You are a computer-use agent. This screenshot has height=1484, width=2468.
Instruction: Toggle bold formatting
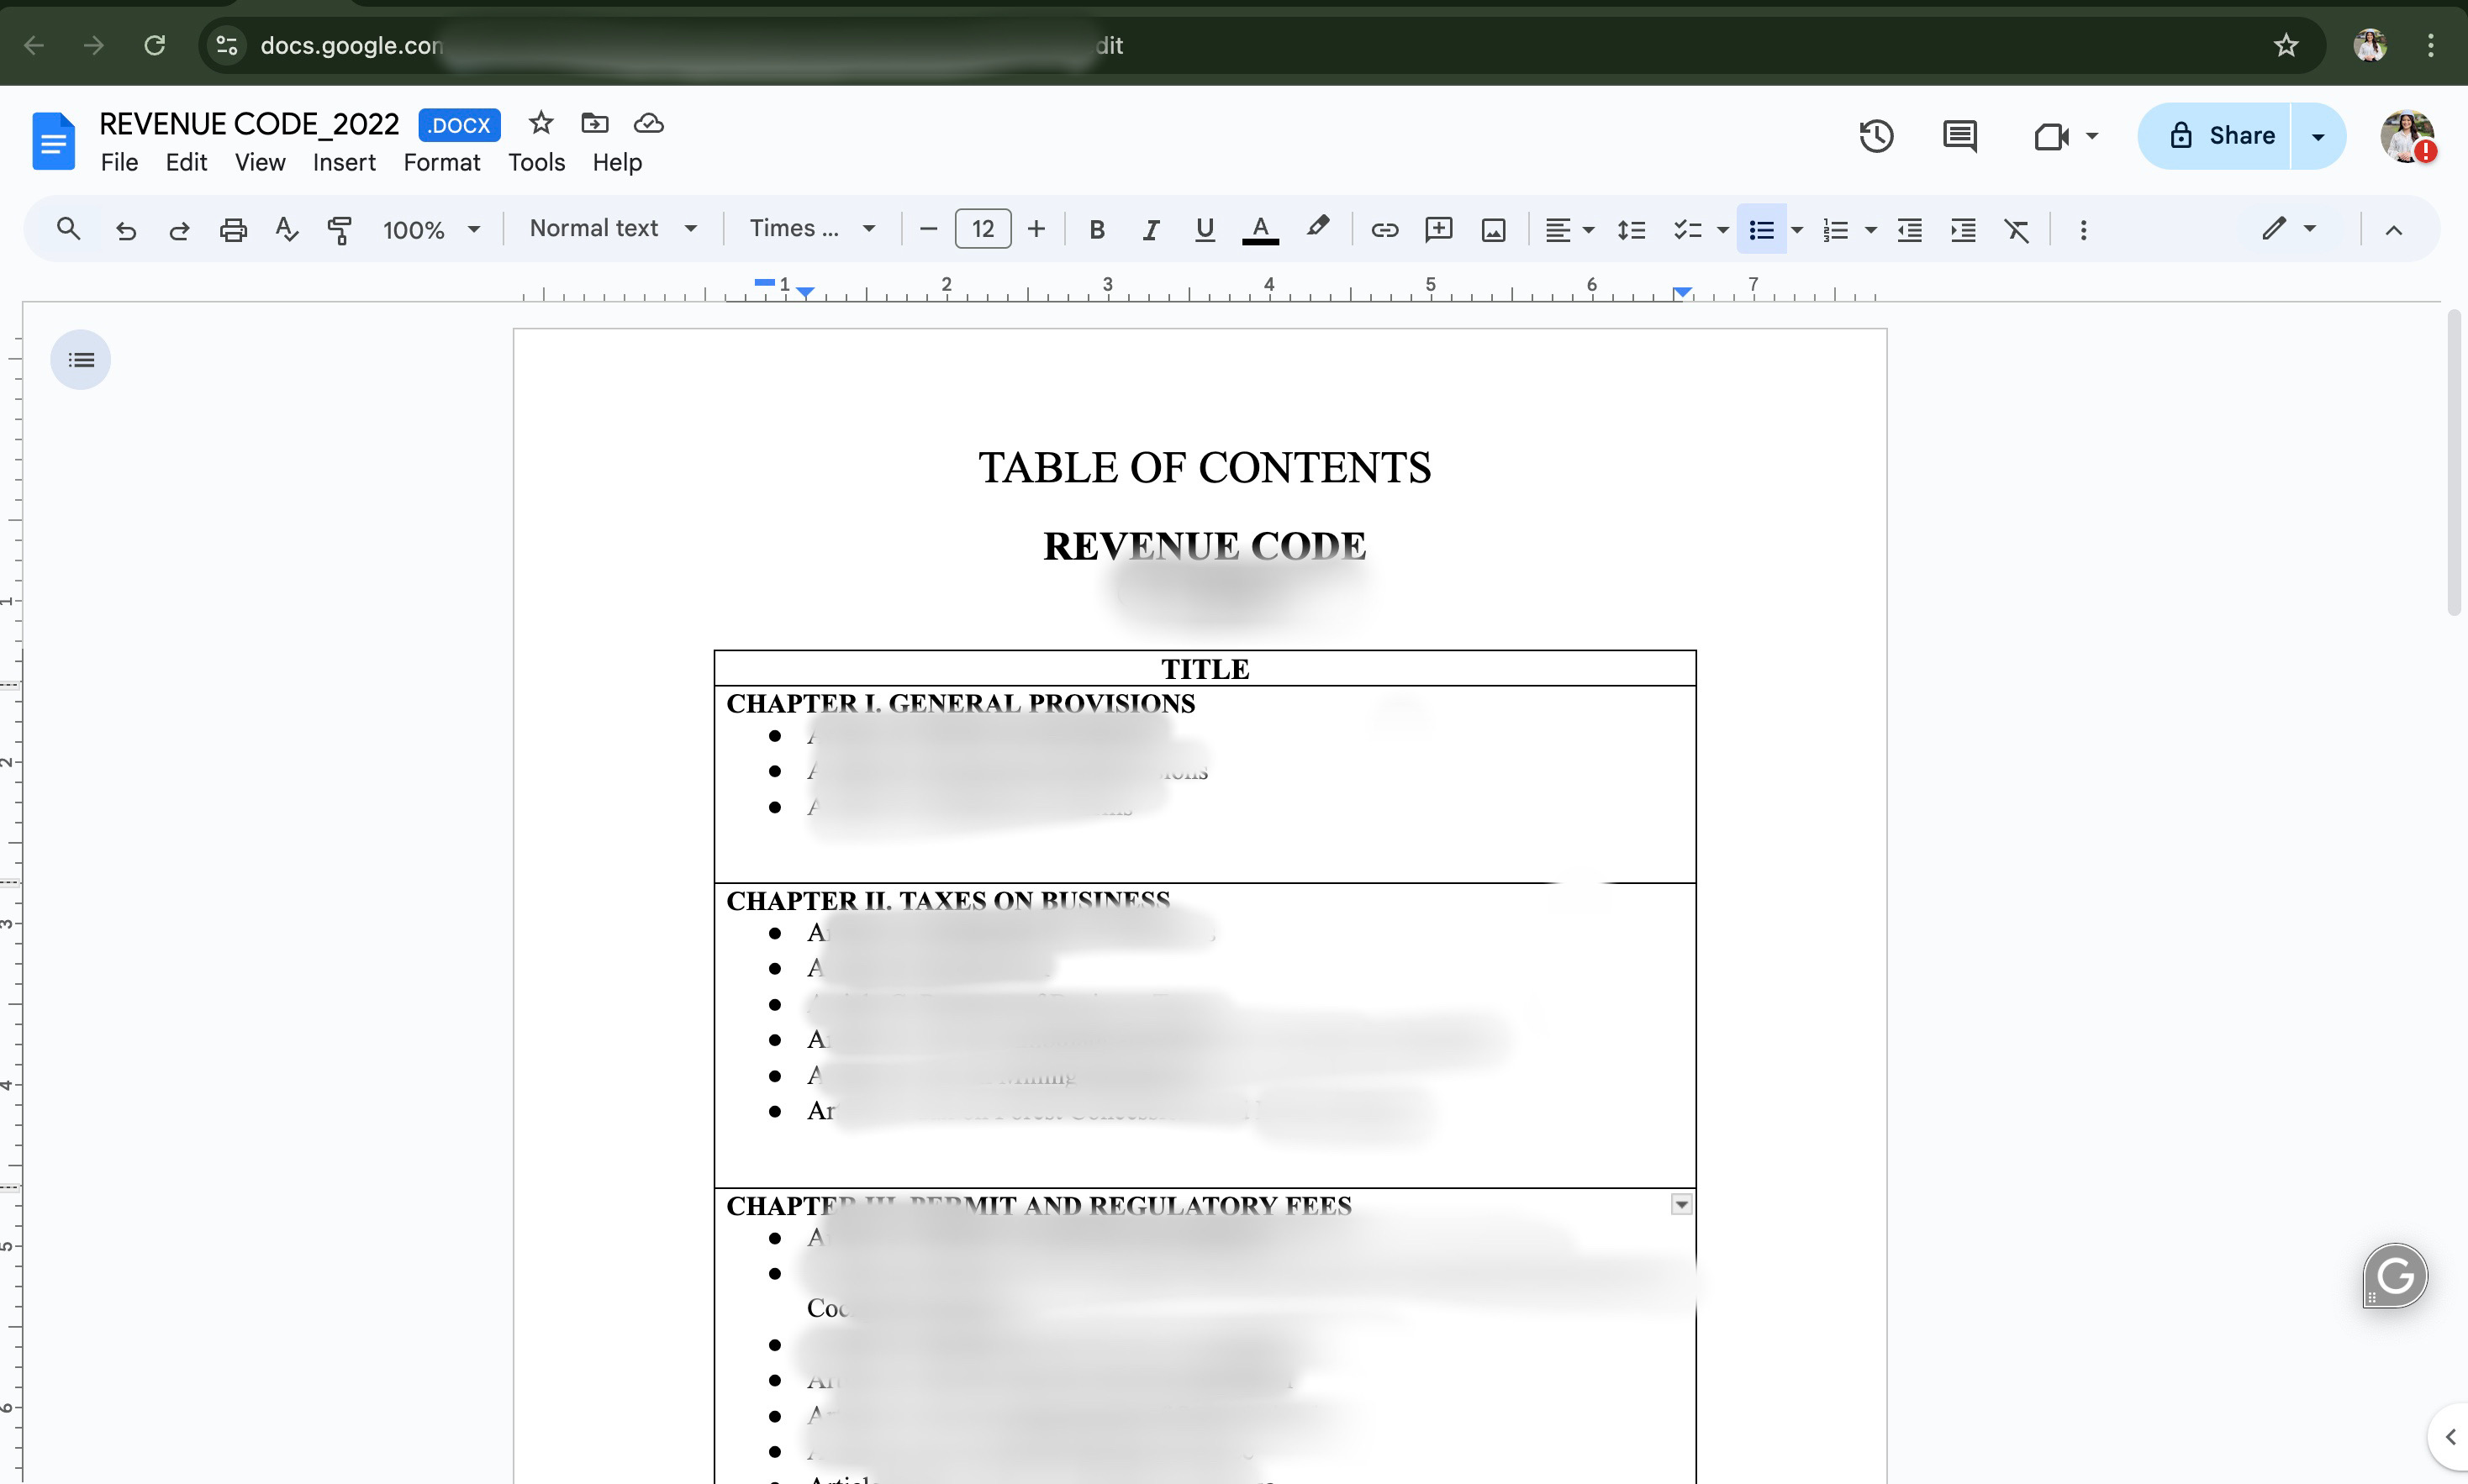[x=1097, y=230]
